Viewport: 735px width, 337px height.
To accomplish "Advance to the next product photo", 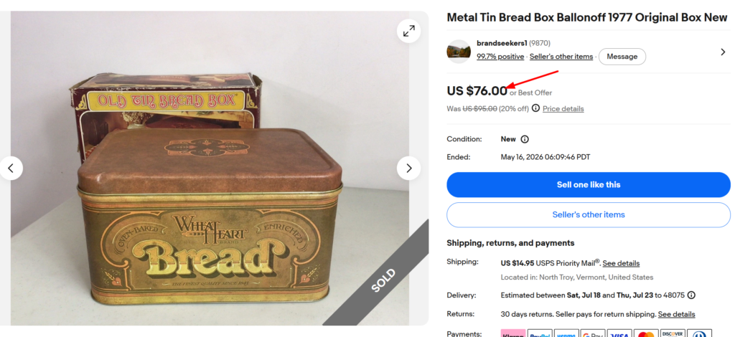I will [408, 168].
